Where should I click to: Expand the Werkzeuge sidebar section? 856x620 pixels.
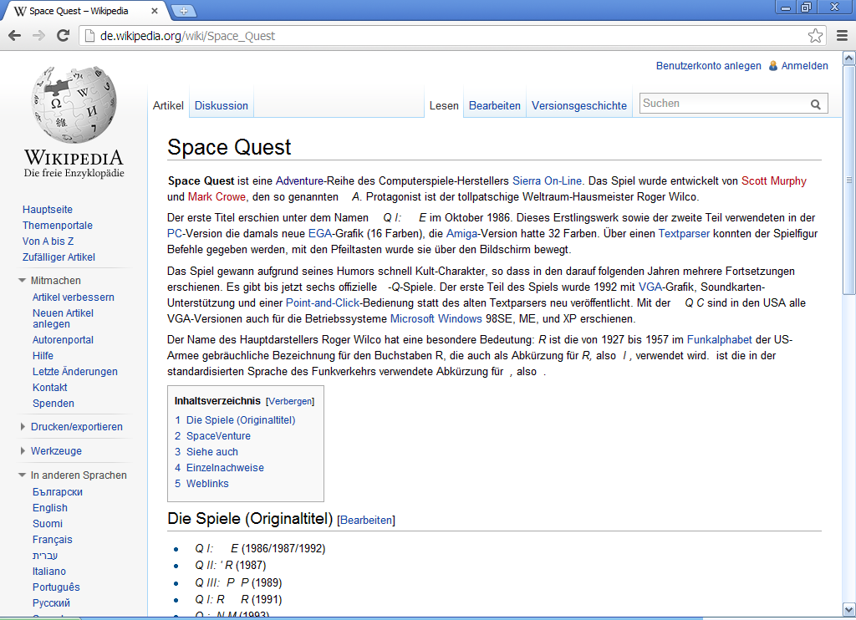coord(23,451)
